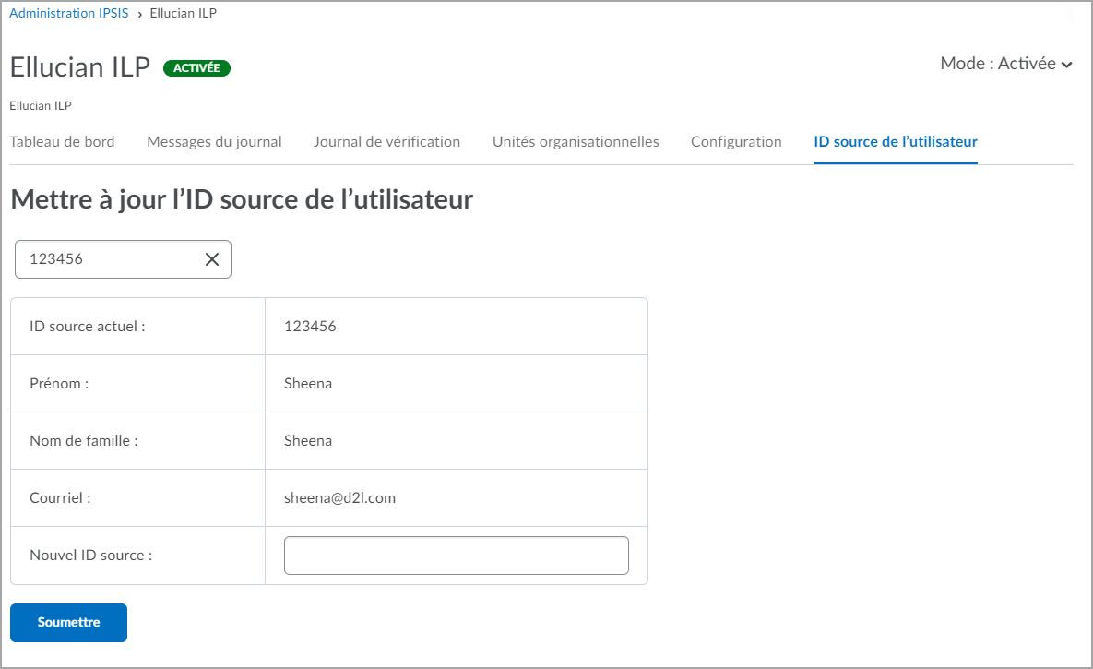The width and height of the screenshot is (1093, 669).
Task: Go to the Configuration tab
Action: (x=736, y=141)
